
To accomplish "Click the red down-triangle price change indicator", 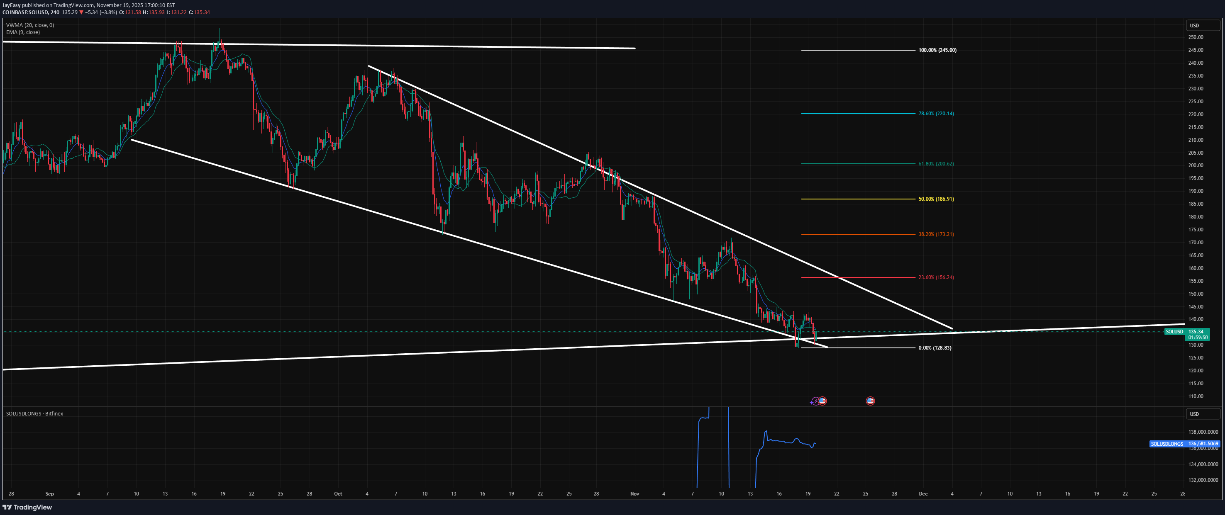I will [x=81, y=12].
